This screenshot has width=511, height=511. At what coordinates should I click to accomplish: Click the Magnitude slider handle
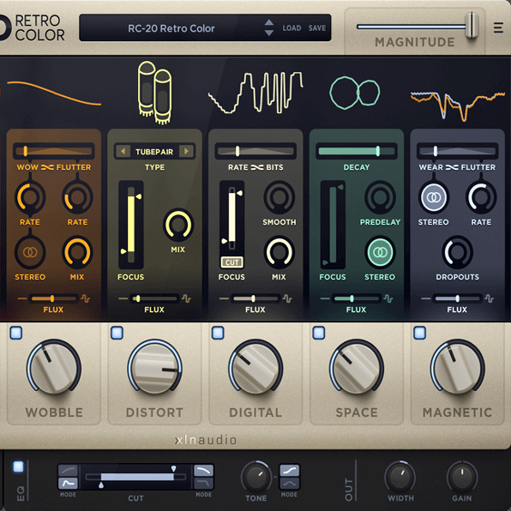pyautogui.click(x=472, y=25)
